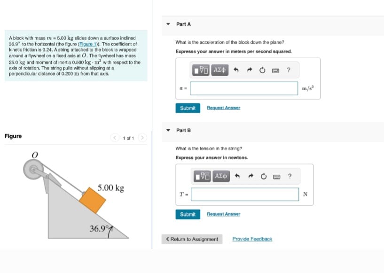Open keyboard shortcuts icon in Part A toolbar
Image resolution: width=384 pixels, height=273 pixels.
[x=274, y=70]
